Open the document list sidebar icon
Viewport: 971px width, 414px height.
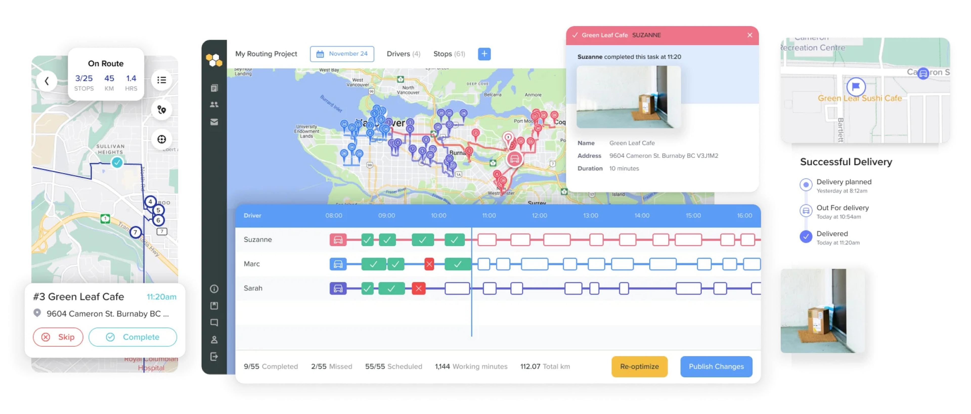click(x=214, y=88)
